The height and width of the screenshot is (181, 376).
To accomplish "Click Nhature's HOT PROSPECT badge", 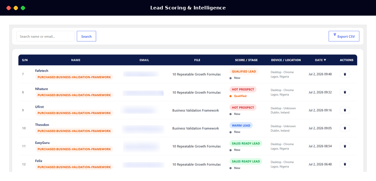I will click(243, 89).
